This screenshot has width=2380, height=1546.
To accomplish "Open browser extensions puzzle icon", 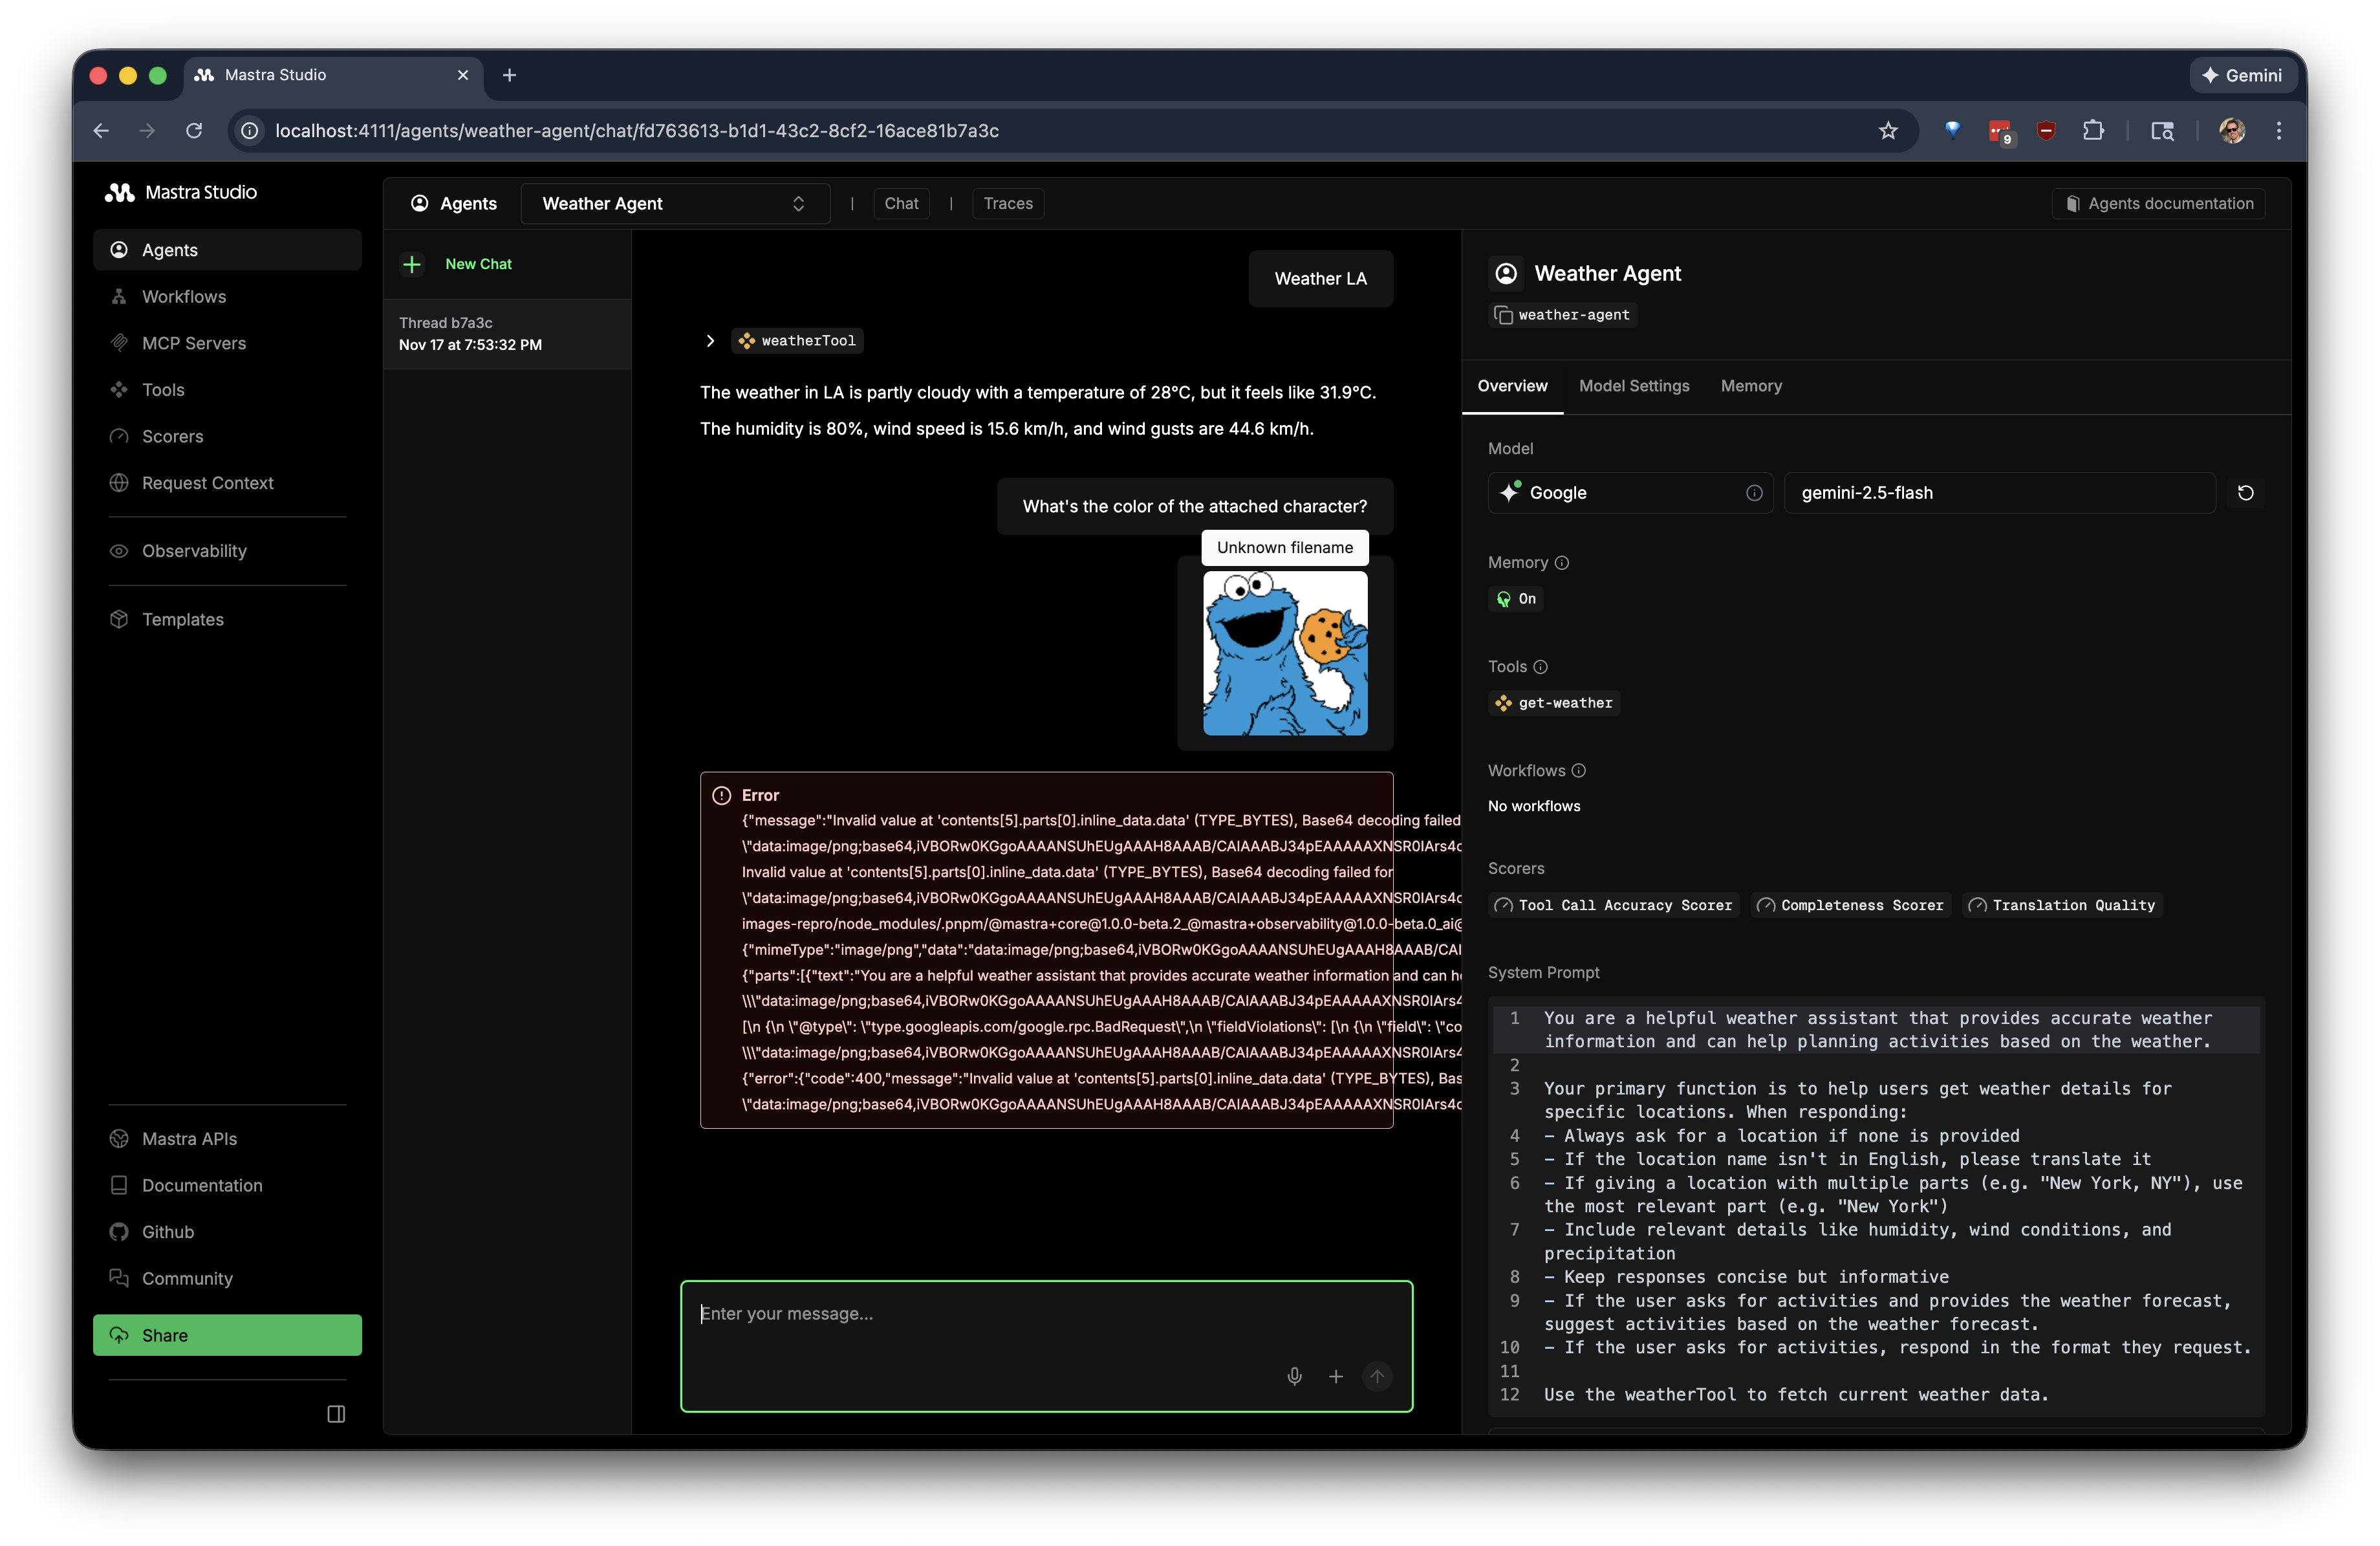I will pos(2093,131).
